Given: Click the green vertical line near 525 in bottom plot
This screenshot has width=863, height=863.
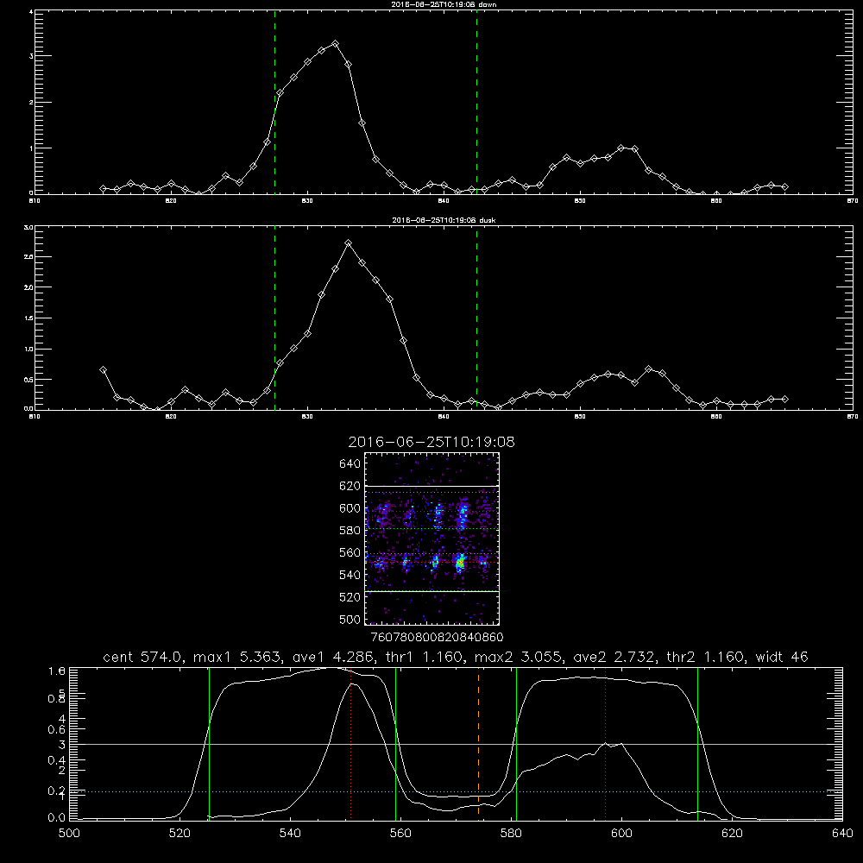Looking at the screenshot, I should click(x=209, y=743).
